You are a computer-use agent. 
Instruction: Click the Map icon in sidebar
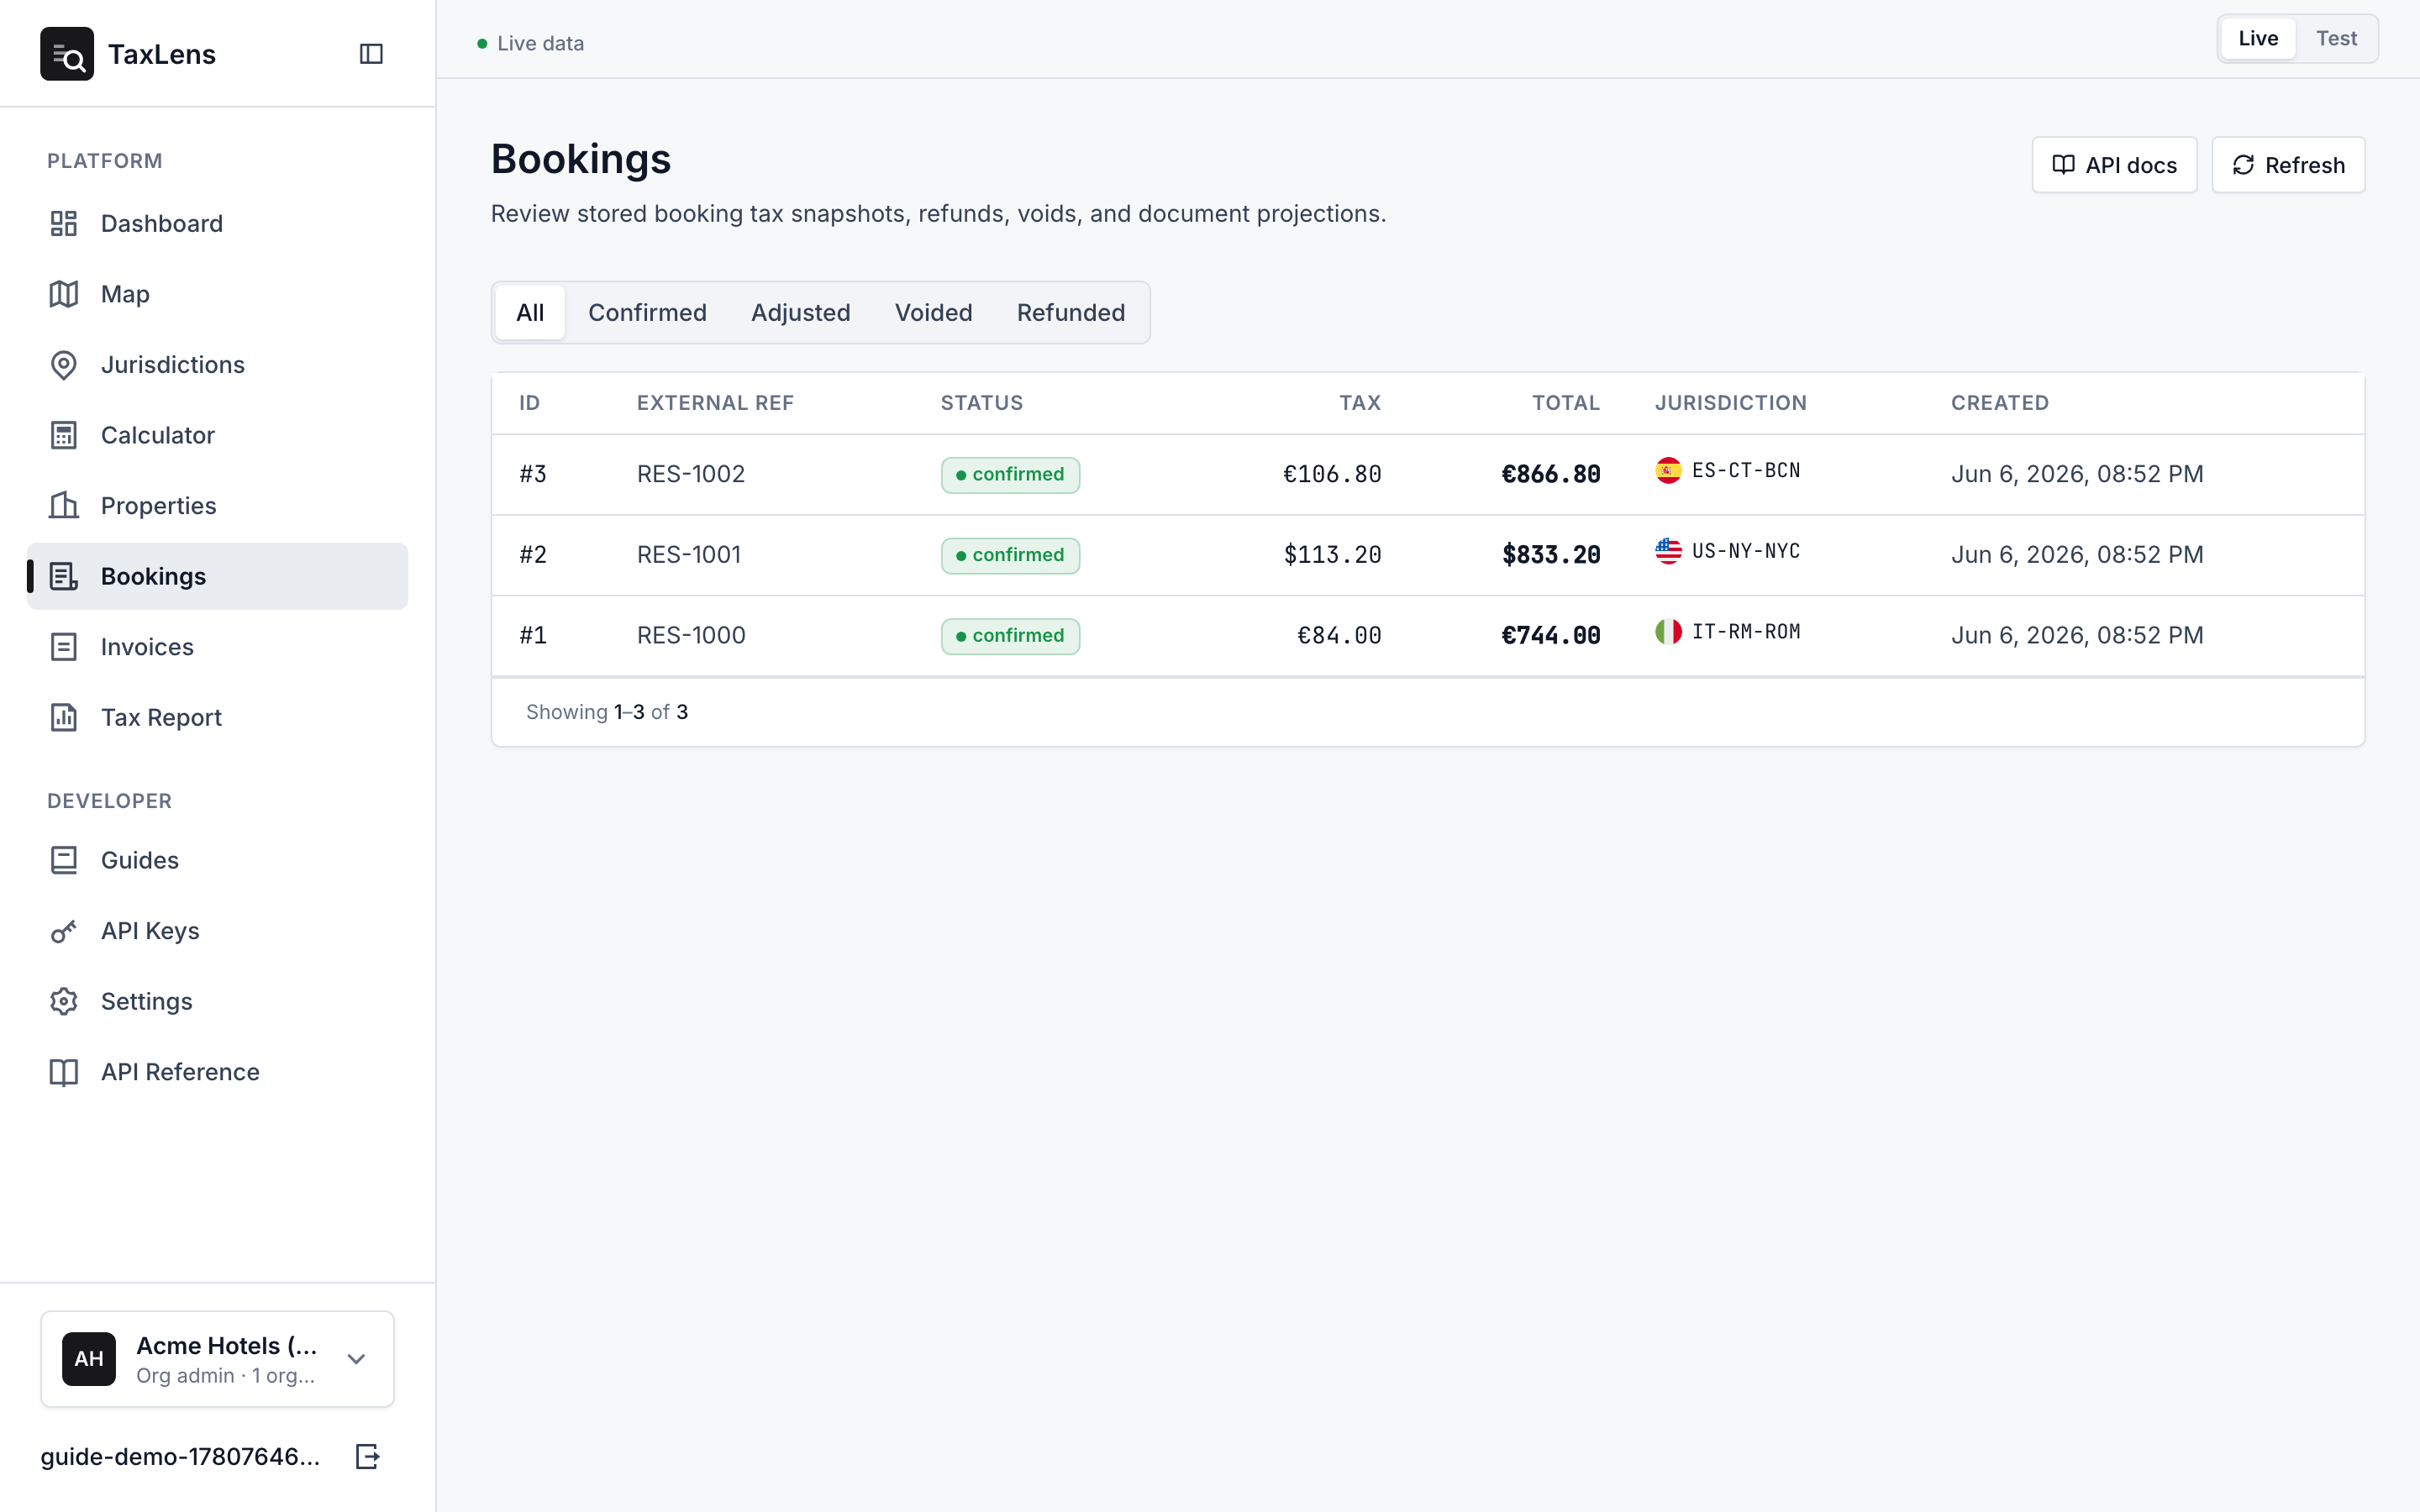tap(64, 294)
